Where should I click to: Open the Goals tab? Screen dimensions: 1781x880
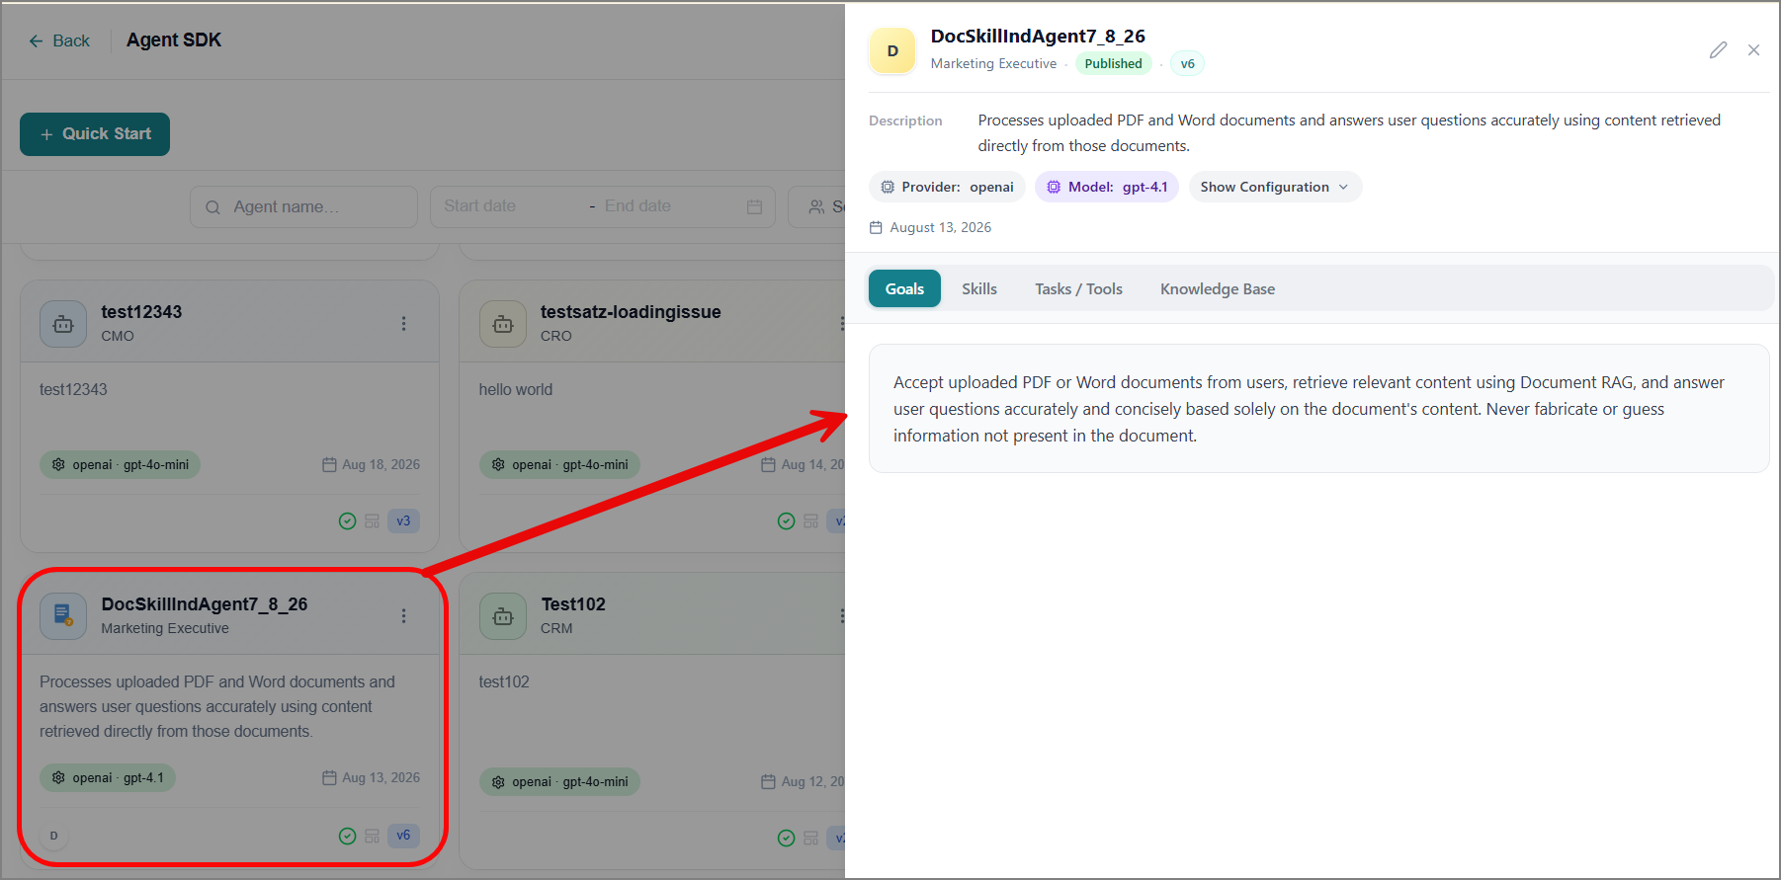[904, 288]
